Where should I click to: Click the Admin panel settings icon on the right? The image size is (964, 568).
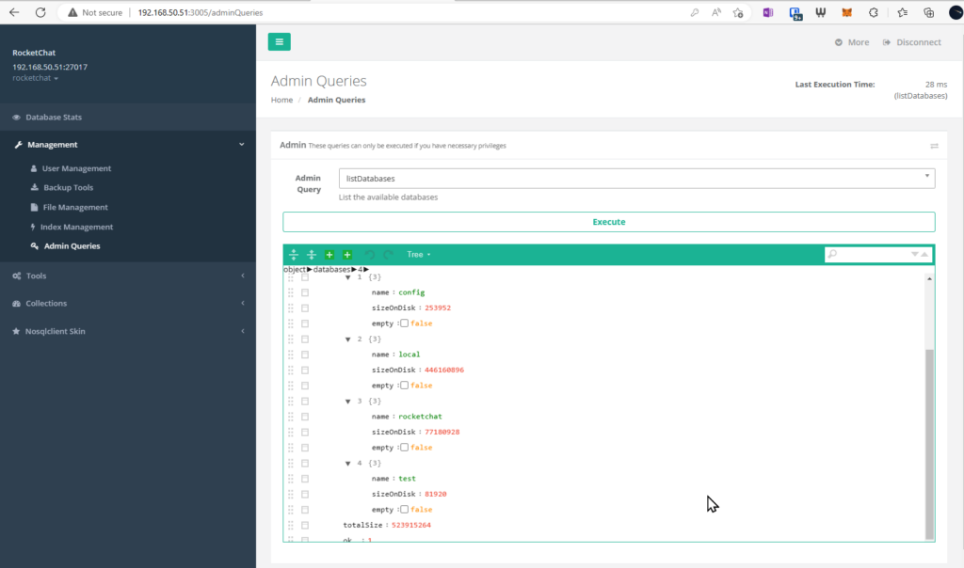click(x=934, y=146)
